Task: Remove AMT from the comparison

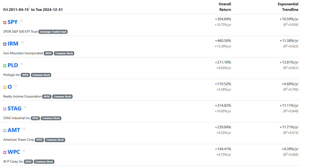Action: [24, 129]
